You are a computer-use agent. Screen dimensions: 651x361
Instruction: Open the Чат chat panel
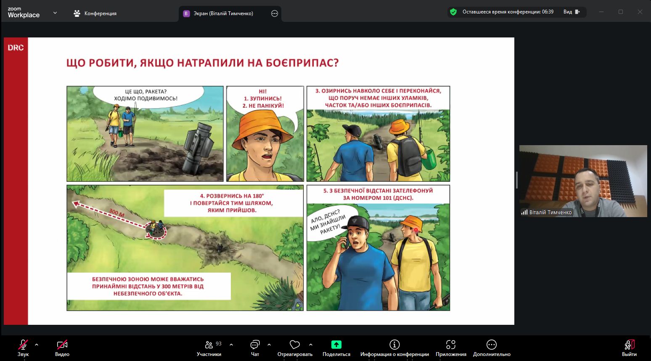pyautogui.click(x=255, y=345)
